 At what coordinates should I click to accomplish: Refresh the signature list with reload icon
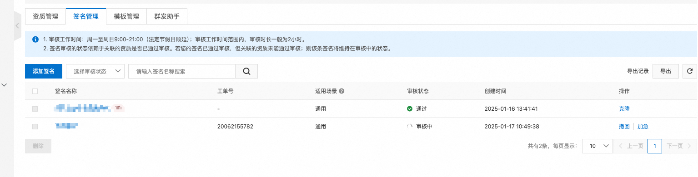pos(689,71)
